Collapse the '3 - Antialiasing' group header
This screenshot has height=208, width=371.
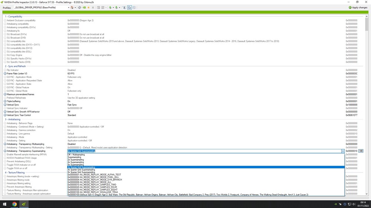[13, 120]
